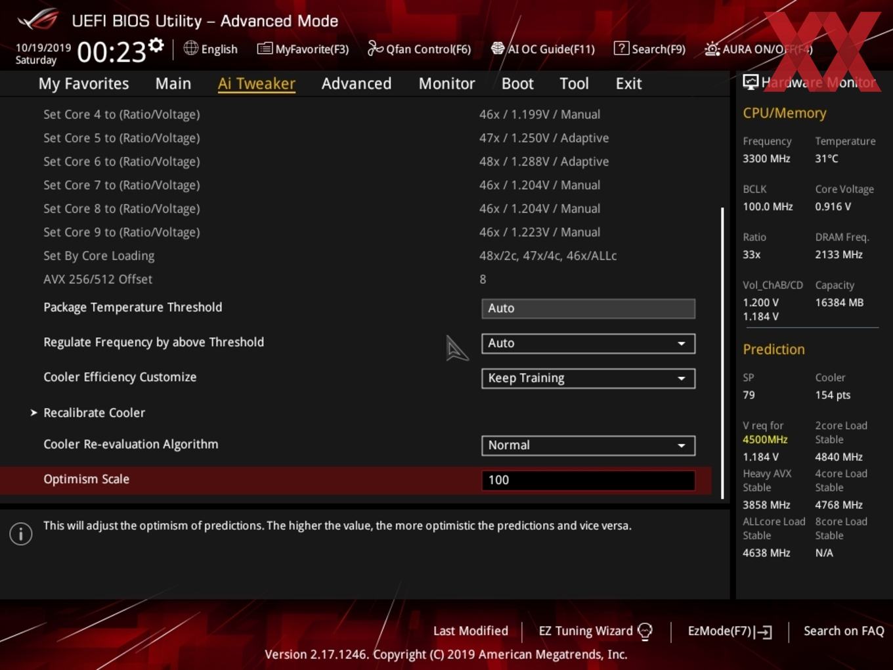Click Set Core 7 to (Ratio/Voltage)

pos(121,185)
